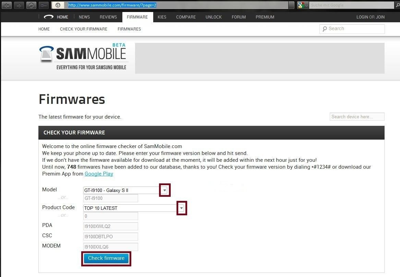Click the MODEM field I9100XXLQ6
The height and width of the screenshot is (277, 400).
(x=111, y=246)
